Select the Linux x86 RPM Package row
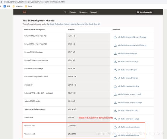This screenshot has width=167, height=139. (88, 53)
